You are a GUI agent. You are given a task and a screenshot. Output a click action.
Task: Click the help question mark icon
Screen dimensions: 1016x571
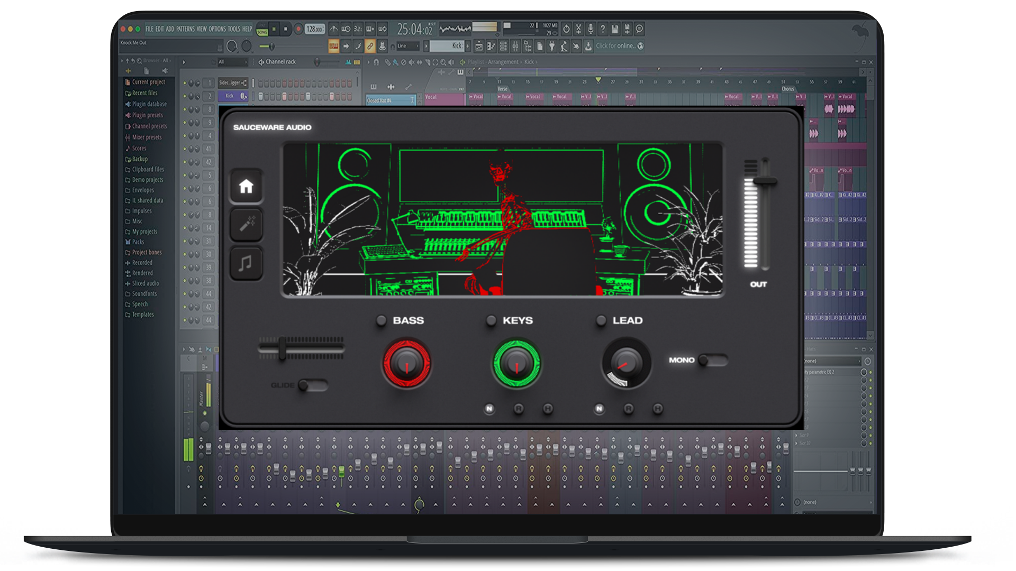click(x=603, y=29)
